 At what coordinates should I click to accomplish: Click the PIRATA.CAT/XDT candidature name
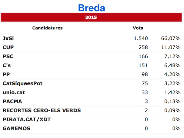pyautogui.click(x=27, y=119)
